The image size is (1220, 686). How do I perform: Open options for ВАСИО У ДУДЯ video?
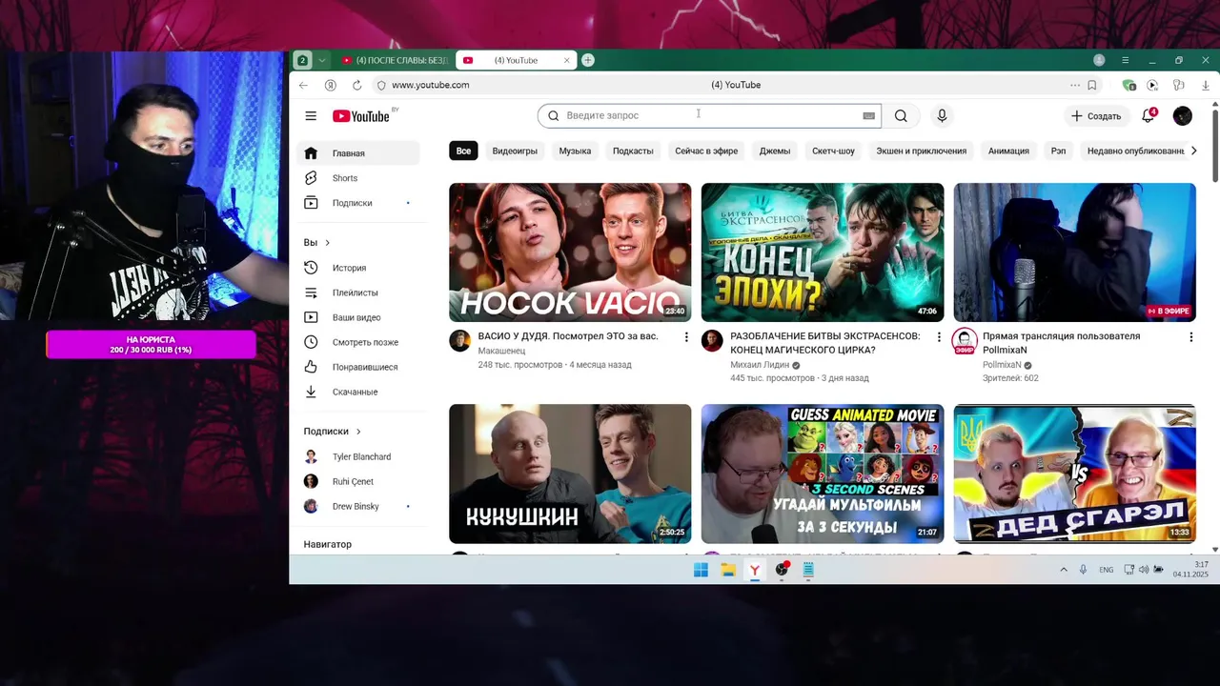(686, 337)
